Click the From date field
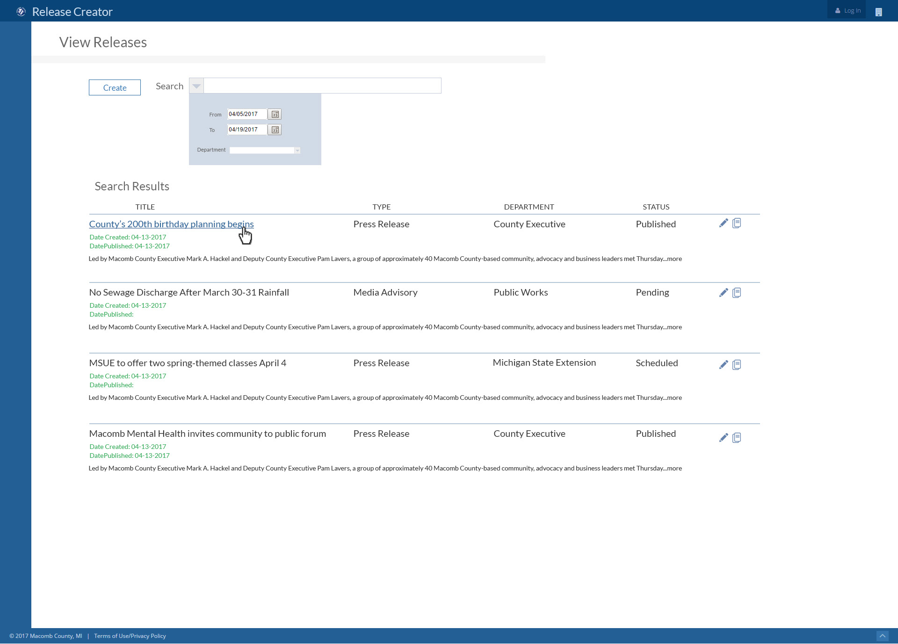Viewport: 898px width, 644px height. (246, 114)
